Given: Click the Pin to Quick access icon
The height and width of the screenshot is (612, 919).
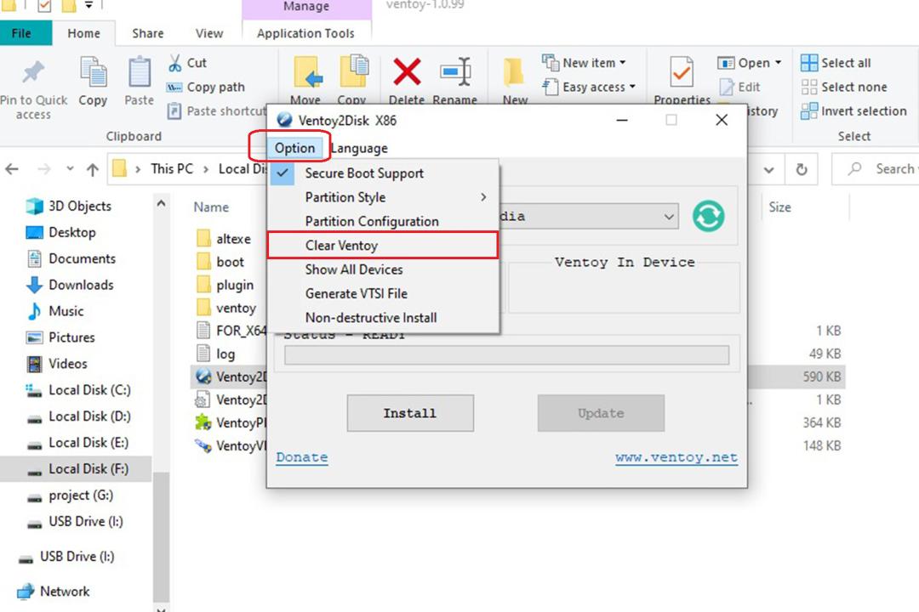Looking at the screenshot, I should click(x=33, y=72).
